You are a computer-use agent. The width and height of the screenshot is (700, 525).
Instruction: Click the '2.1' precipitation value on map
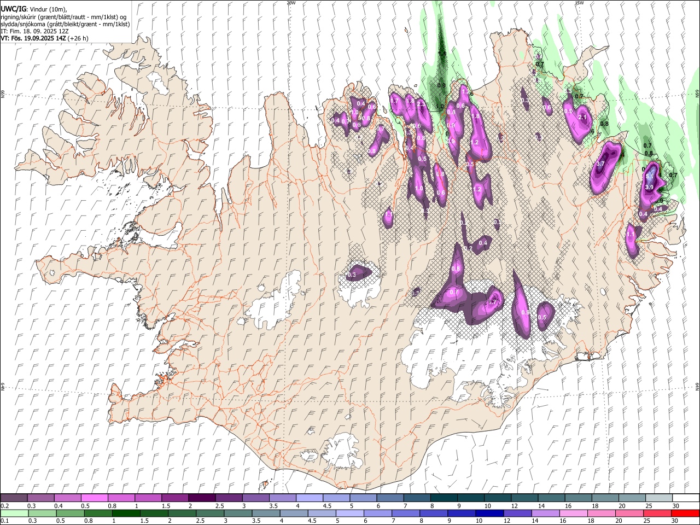point(582,117)
